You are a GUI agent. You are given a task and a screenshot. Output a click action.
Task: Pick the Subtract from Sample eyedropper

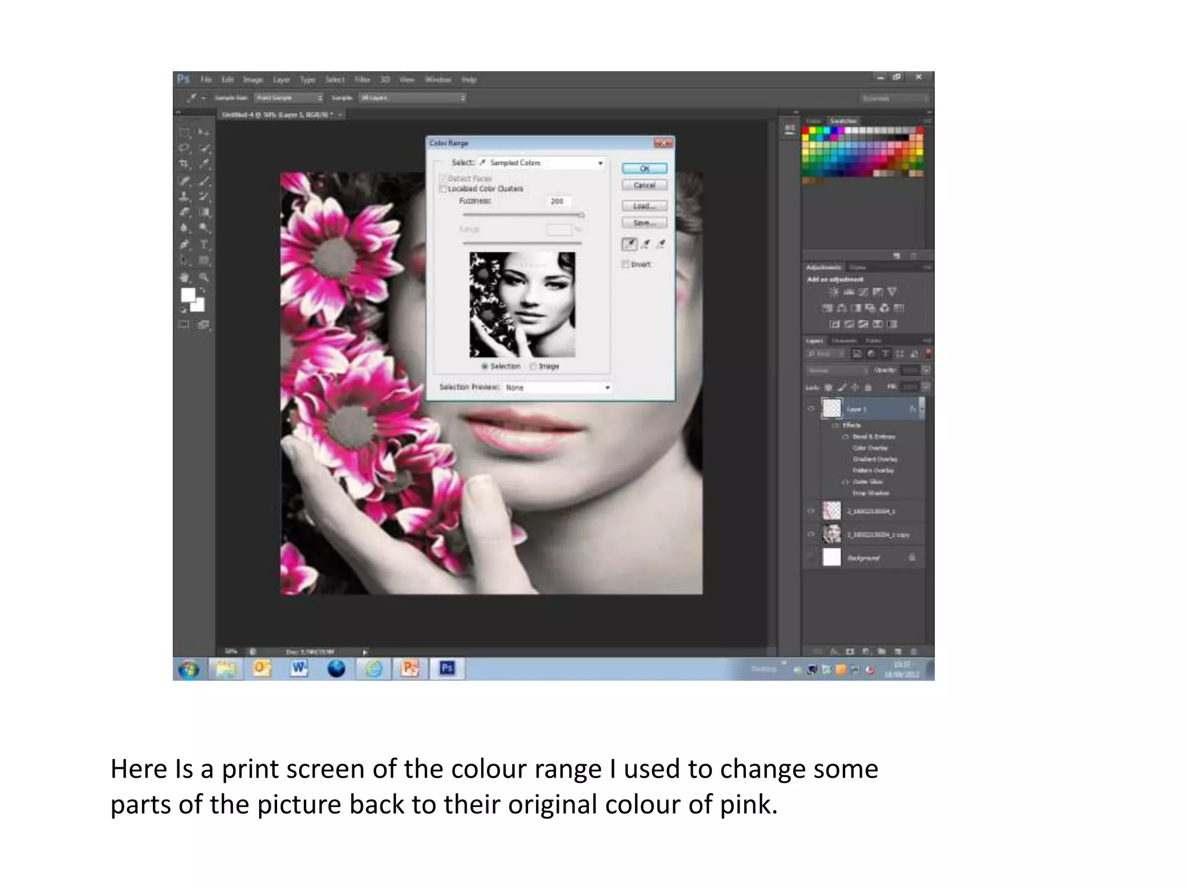point(661,244)
